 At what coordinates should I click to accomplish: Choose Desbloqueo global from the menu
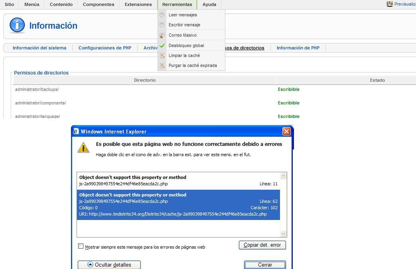click(191, 45)
